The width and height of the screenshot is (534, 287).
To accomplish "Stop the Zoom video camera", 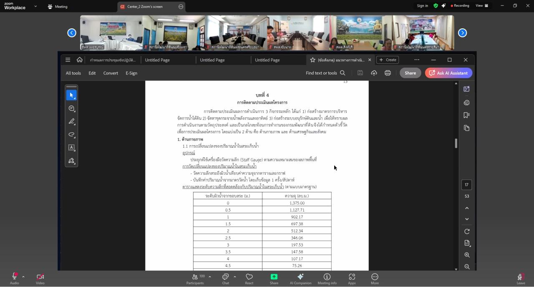I will pos(40,276).
